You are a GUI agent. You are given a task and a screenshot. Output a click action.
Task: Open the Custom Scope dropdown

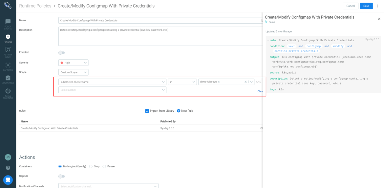[73, 72]
